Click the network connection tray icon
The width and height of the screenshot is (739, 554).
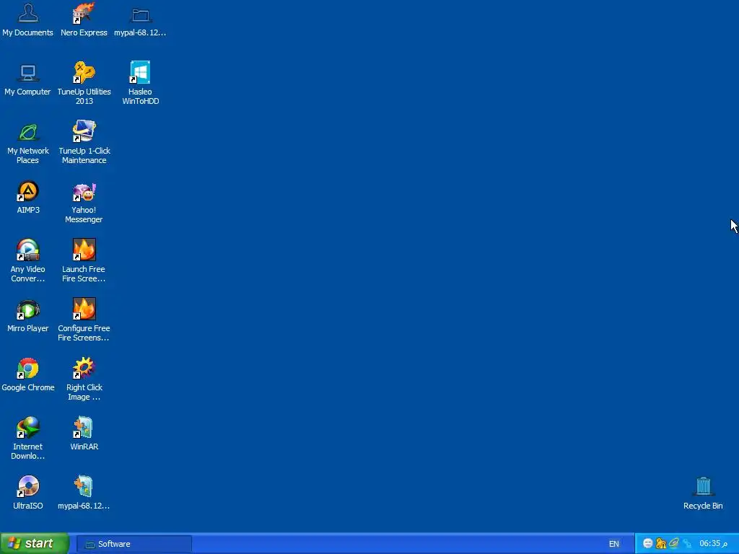coord(687,544)
